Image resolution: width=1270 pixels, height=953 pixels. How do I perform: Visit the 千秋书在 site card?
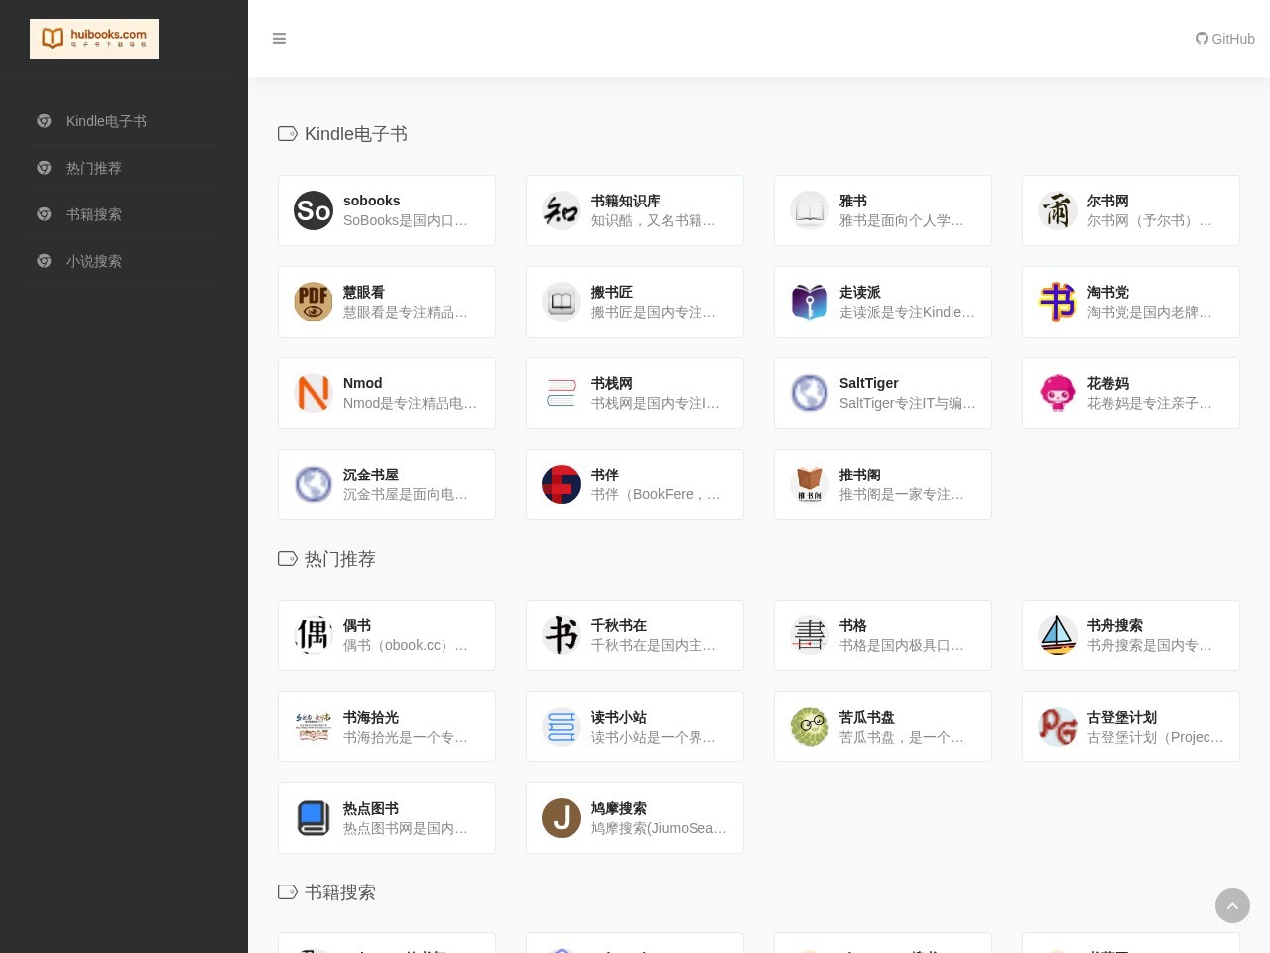[x=635, y=635]
